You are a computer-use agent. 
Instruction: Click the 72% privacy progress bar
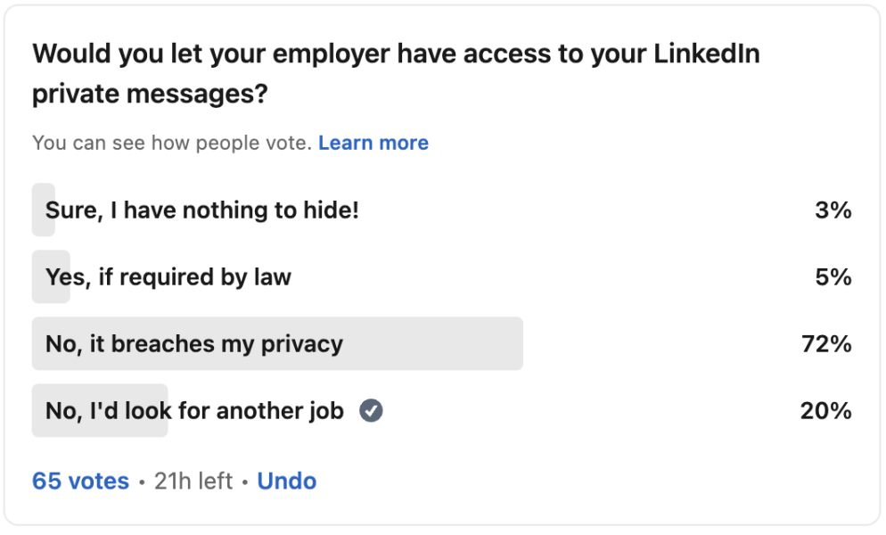[x=277, y=344]
